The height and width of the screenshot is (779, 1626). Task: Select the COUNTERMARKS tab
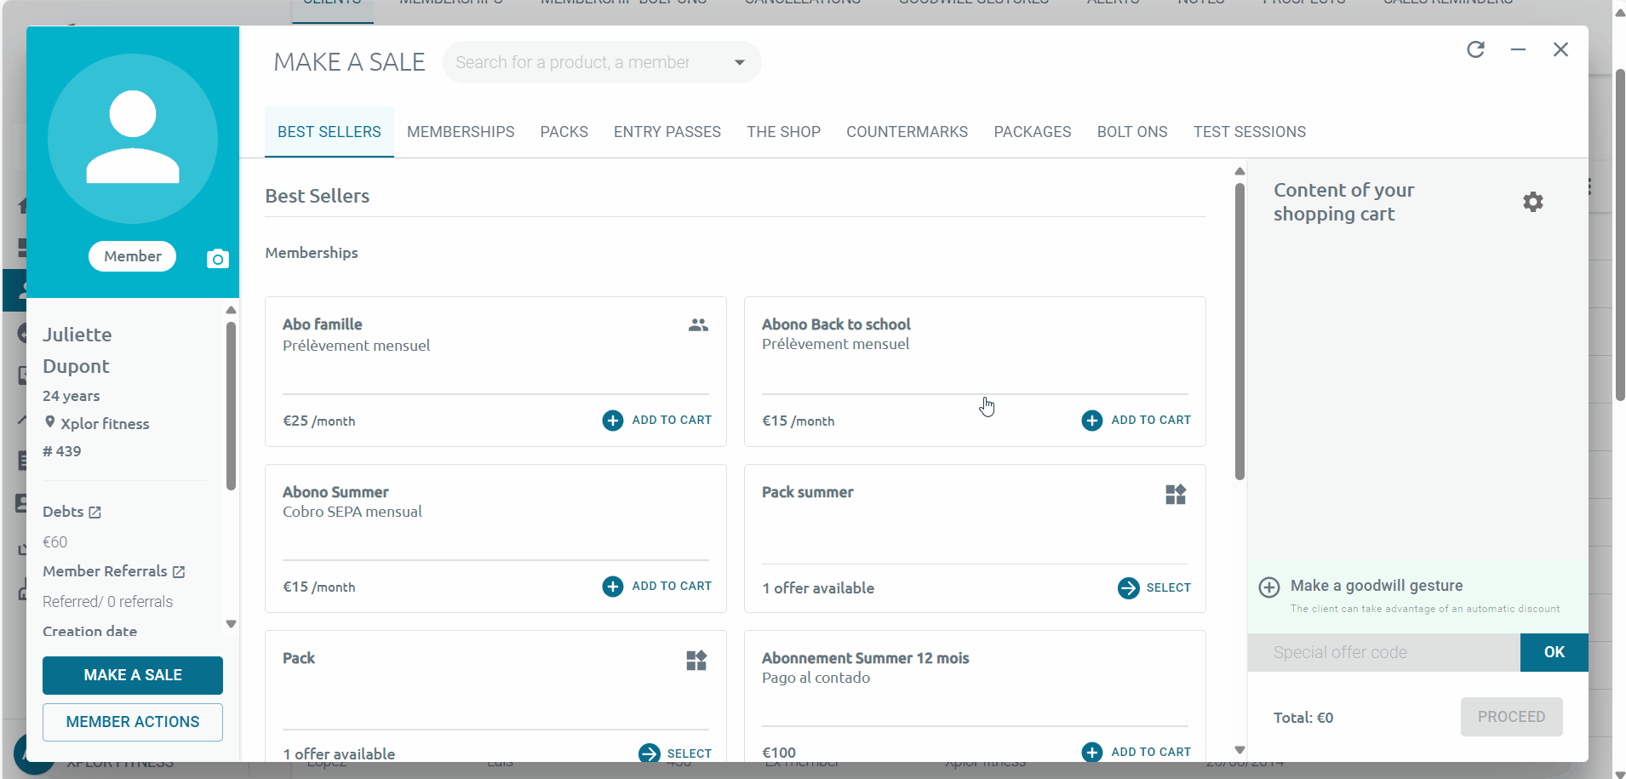(906, 132)
